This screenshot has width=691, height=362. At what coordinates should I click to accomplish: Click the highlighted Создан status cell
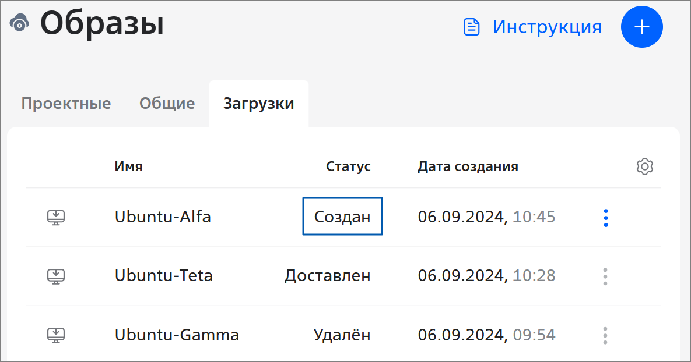(342, 217)
